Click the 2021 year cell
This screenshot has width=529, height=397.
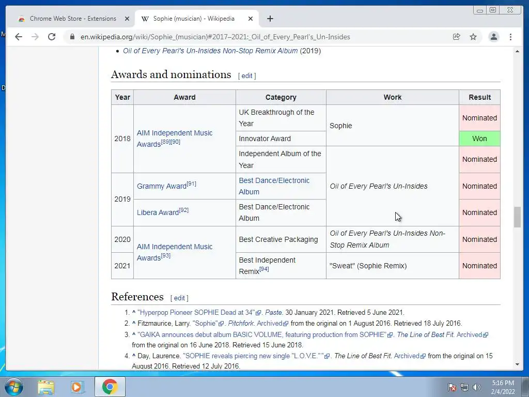coord(122,266)
